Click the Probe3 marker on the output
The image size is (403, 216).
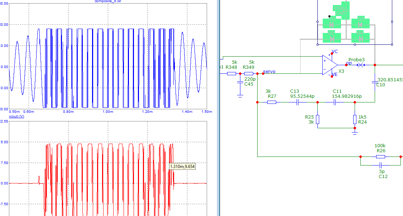pos(361,65)
